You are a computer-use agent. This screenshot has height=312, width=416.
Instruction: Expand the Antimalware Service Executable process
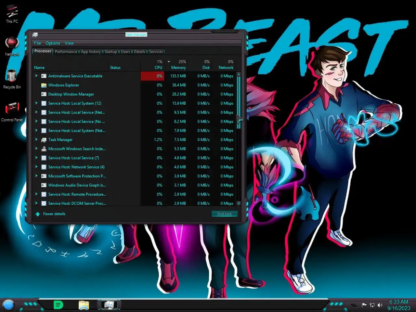coord(36,76)
